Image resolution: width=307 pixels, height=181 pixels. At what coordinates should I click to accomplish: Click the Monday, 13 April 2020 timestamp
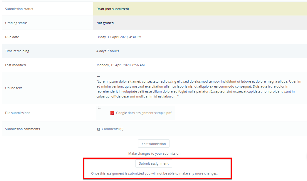(120, 65)
